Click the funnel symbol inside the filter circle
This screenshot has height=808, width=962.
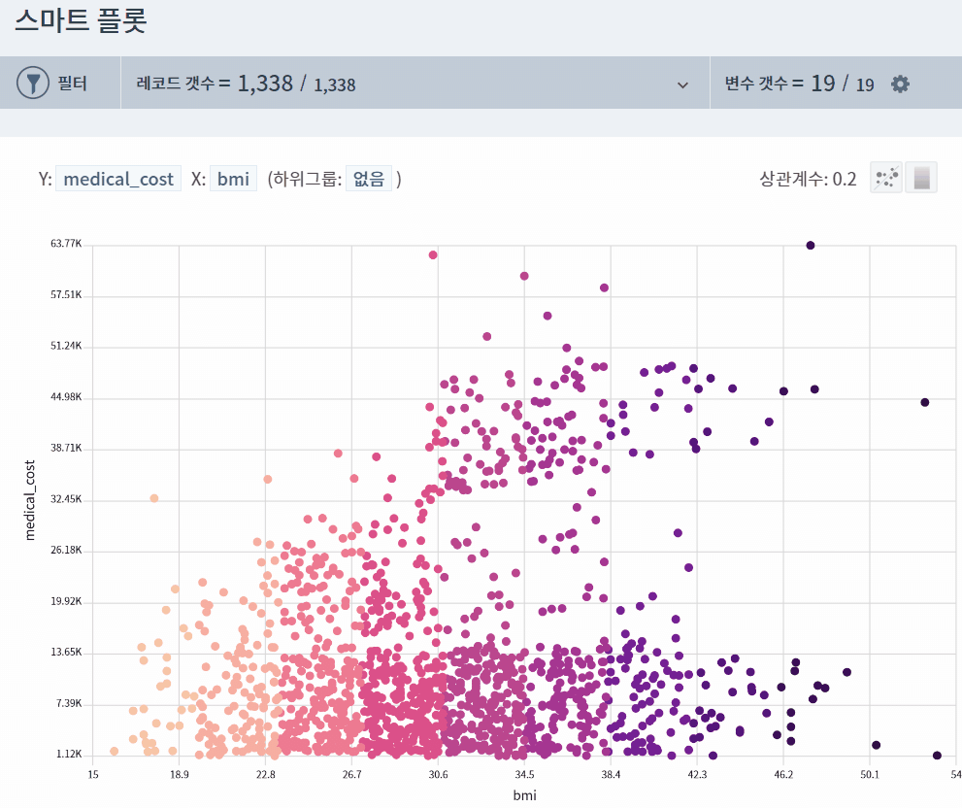(31, 83)
